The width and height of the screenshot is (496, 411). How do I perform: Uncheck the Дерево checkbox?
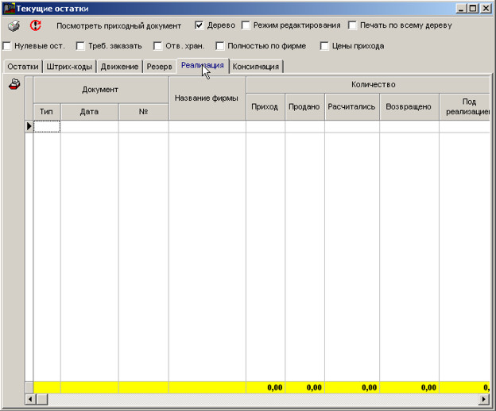[200, 25]
